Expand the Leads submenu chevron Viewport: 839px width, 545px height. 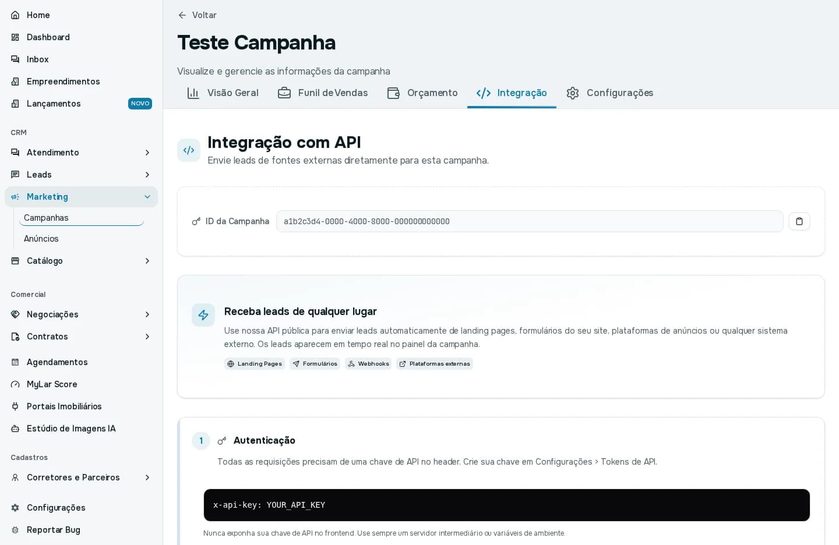click(x=147, y=175)
